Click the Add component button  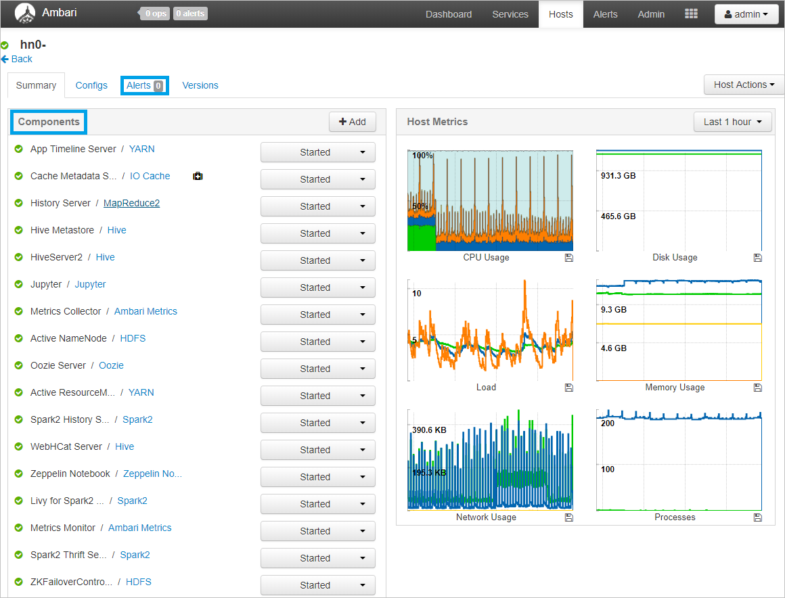coord(352,122)
